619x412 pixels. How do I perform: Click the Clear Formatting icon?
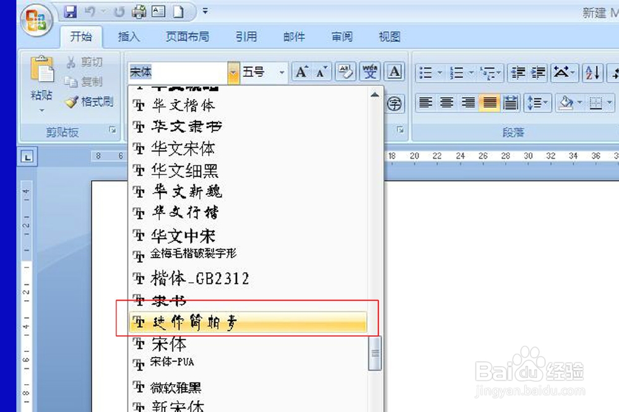click(x=345, y=71)
